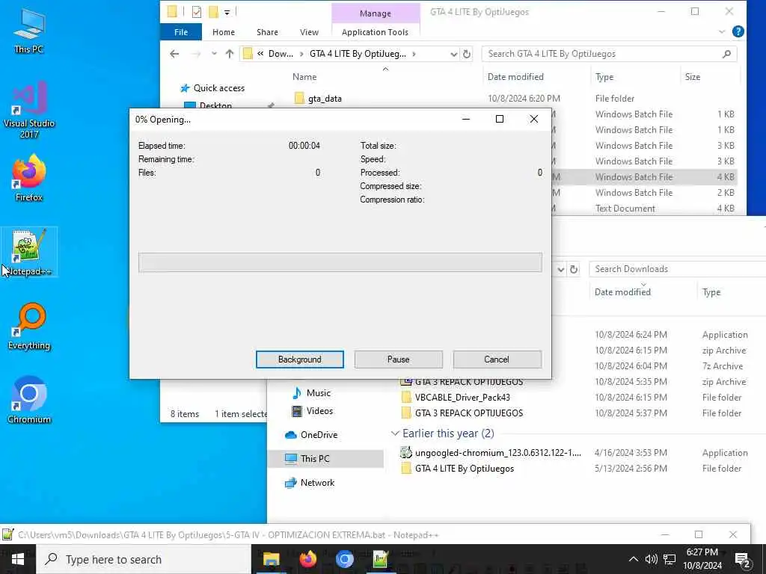Select the Manage contextual tab
Screen dimensions: 766x574
(376, 13)
